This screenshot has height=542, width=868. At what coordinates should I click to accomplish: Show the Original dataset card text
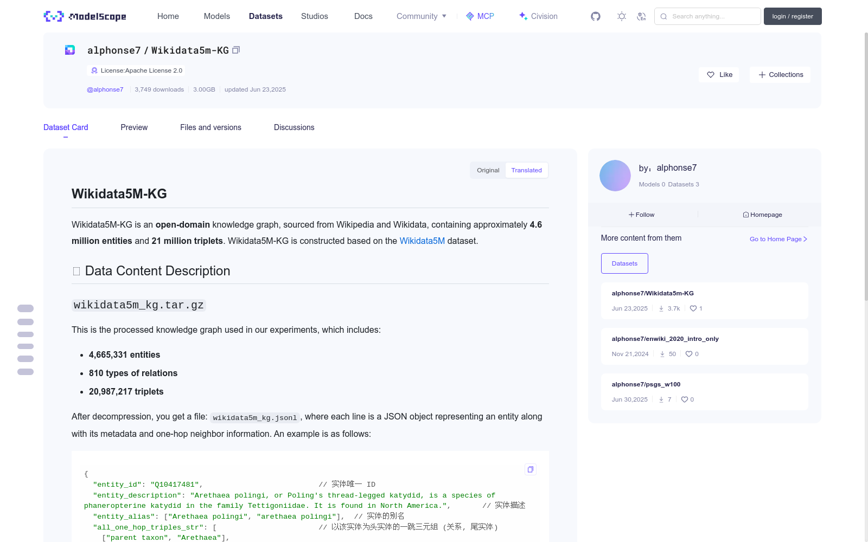pyautogui.click(x=488, y=170)
